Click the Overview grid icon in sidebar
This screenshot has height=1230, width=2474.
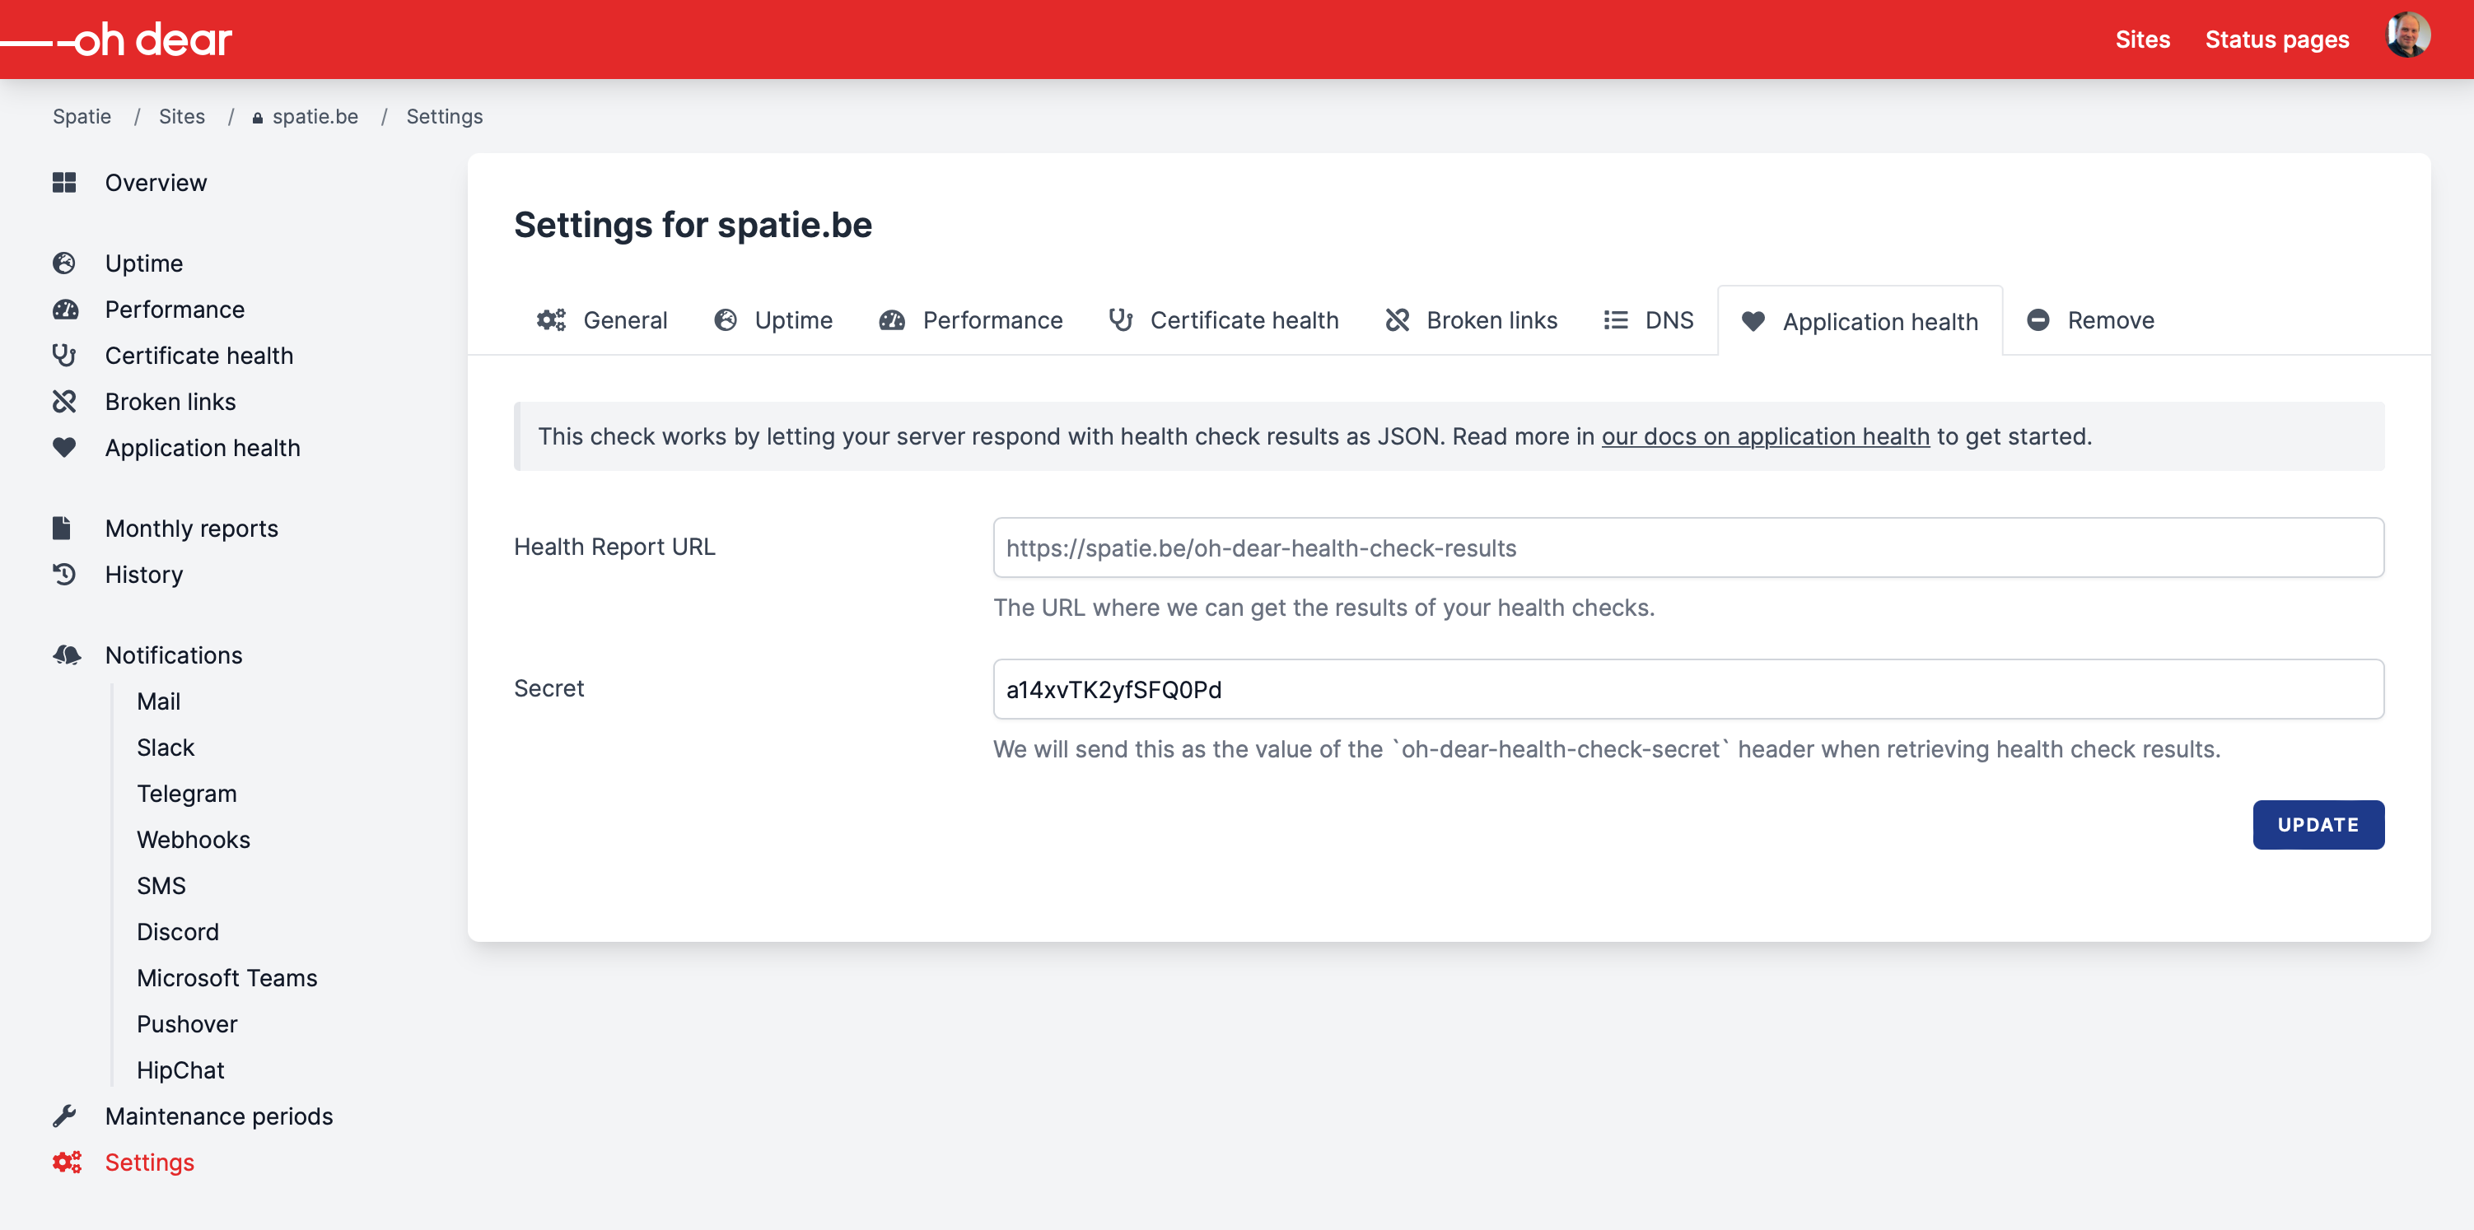pos(64,183)
